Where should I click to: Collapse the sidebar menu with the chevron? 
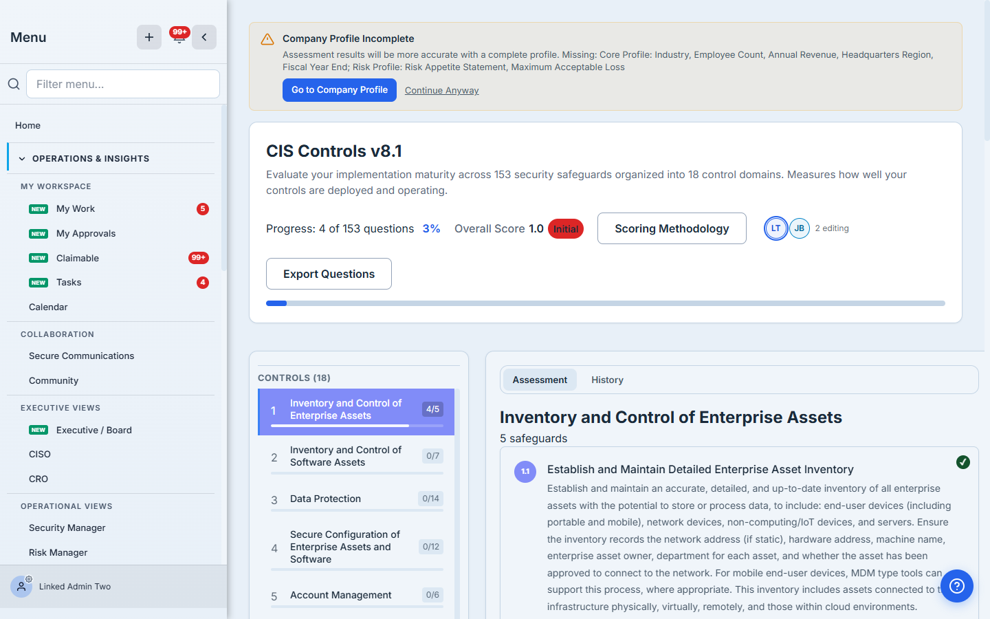tap(204, 37)
